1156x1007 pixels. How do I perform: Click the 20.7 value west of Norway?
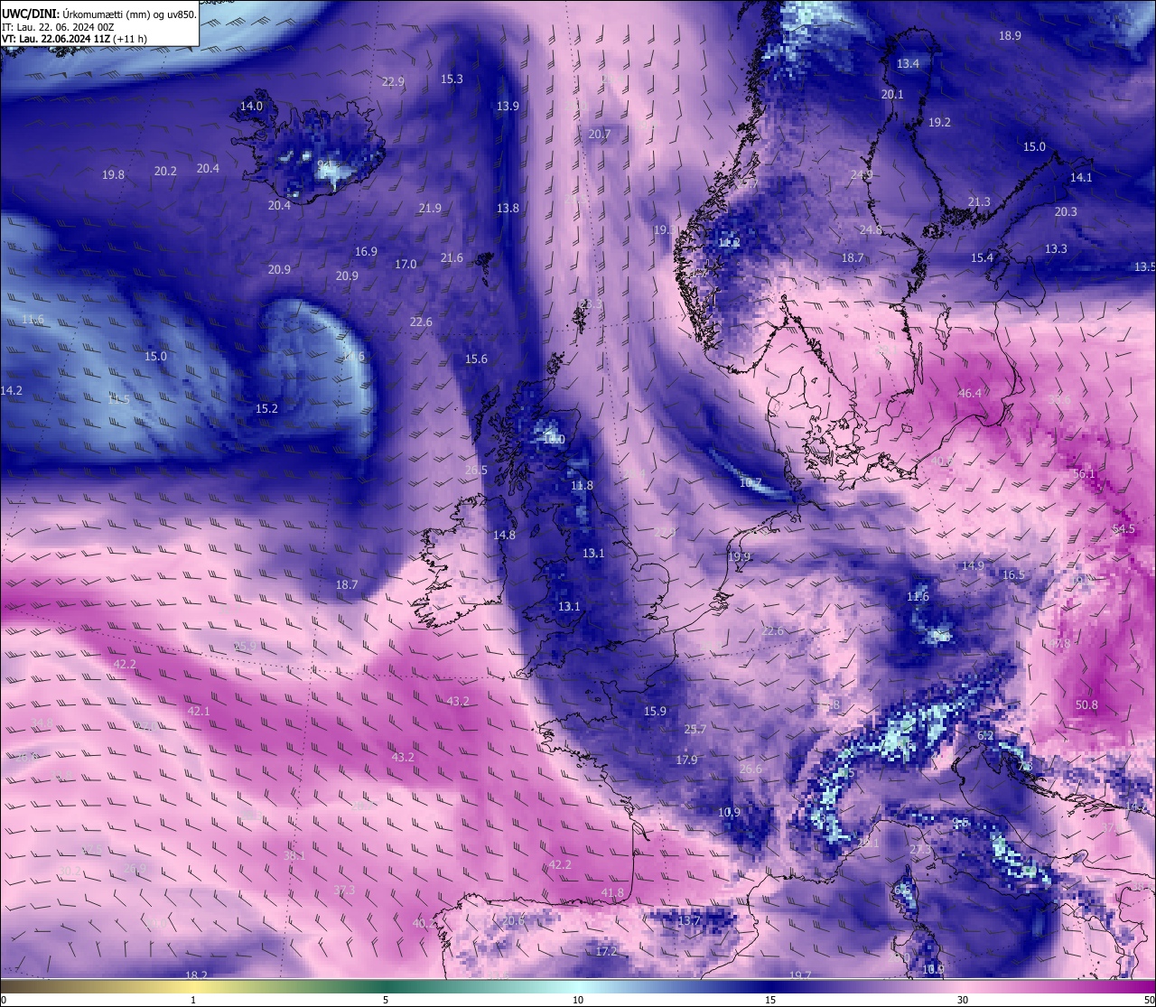pos(600,135)
